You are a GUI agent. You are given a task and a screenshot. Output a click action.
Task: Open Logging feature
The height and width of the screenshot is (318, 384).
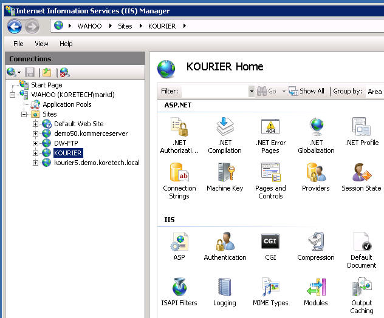tap(225, 291)
